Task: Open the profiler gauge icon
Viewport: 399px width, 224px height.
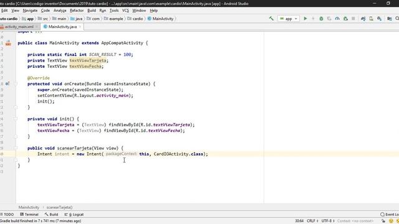Action: pyautogui.click(x=337, y=19)
